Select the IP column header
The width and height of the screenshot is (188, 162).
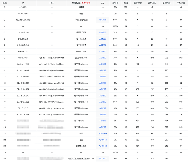pos(23,3)
